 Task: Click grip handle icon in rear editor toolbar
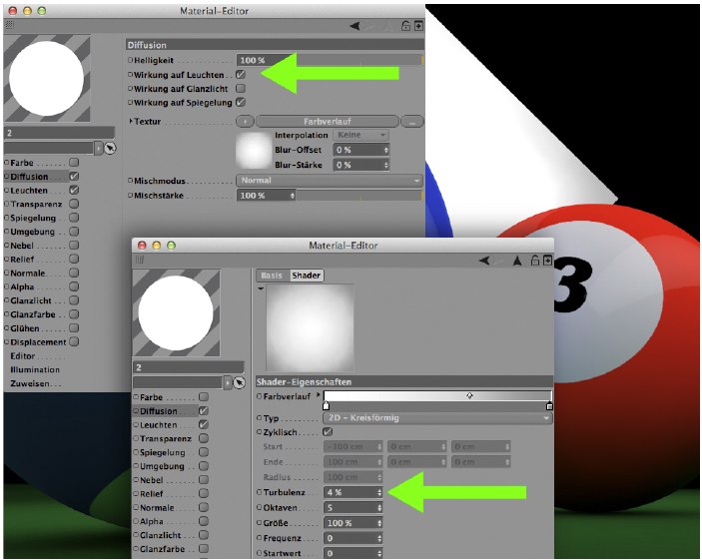coord(9,25)
